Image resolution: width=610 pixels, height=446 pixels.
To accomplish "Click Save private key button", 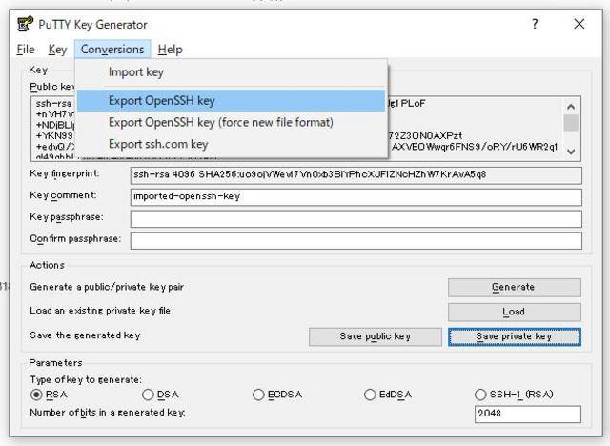I will pos(515,336).
